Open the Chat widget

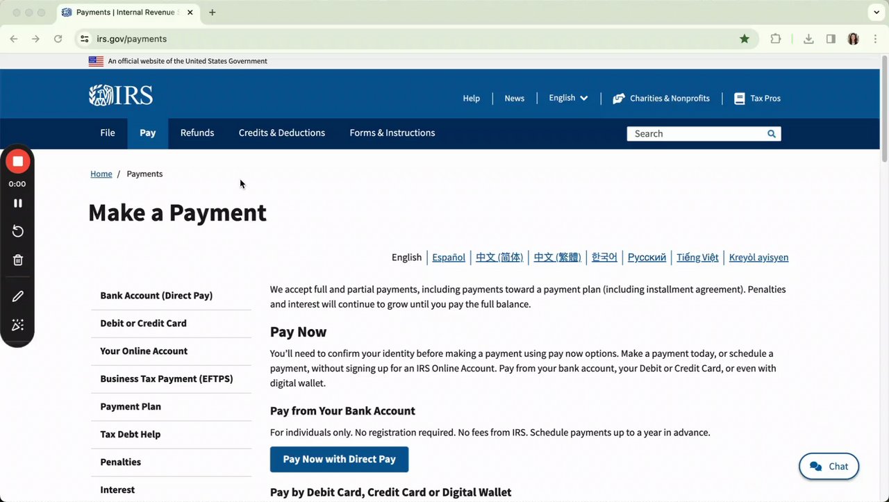[x=829, y=467]
